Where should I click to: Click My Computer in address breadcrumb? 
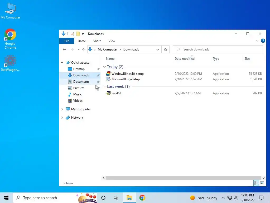[x=108, y=49]
